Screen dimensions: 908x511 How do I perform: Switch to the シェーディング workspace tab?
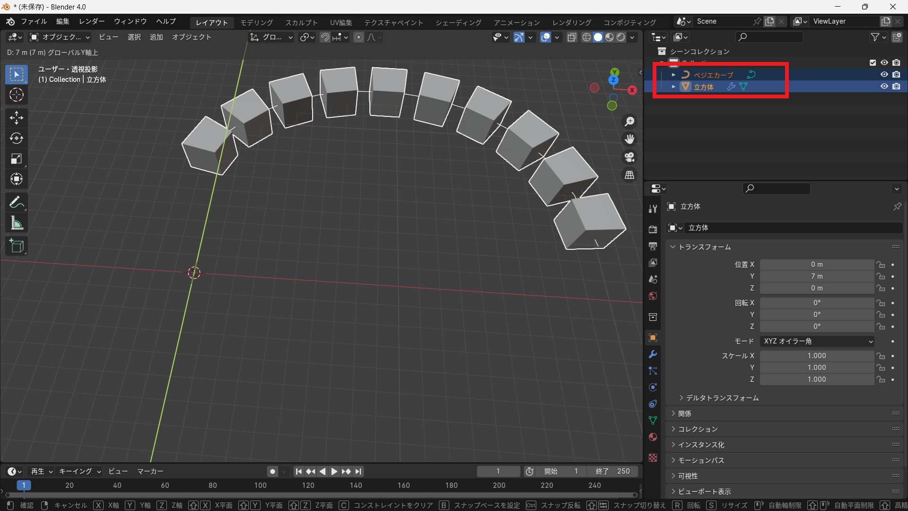coord(458,22)
